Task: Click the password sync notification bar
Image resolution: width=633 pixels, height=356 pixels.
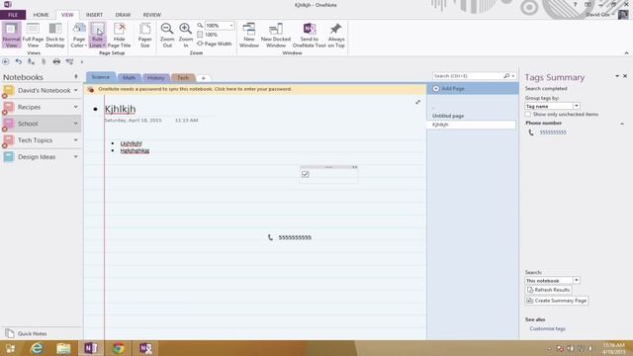Action: click(x=255, y=89)
